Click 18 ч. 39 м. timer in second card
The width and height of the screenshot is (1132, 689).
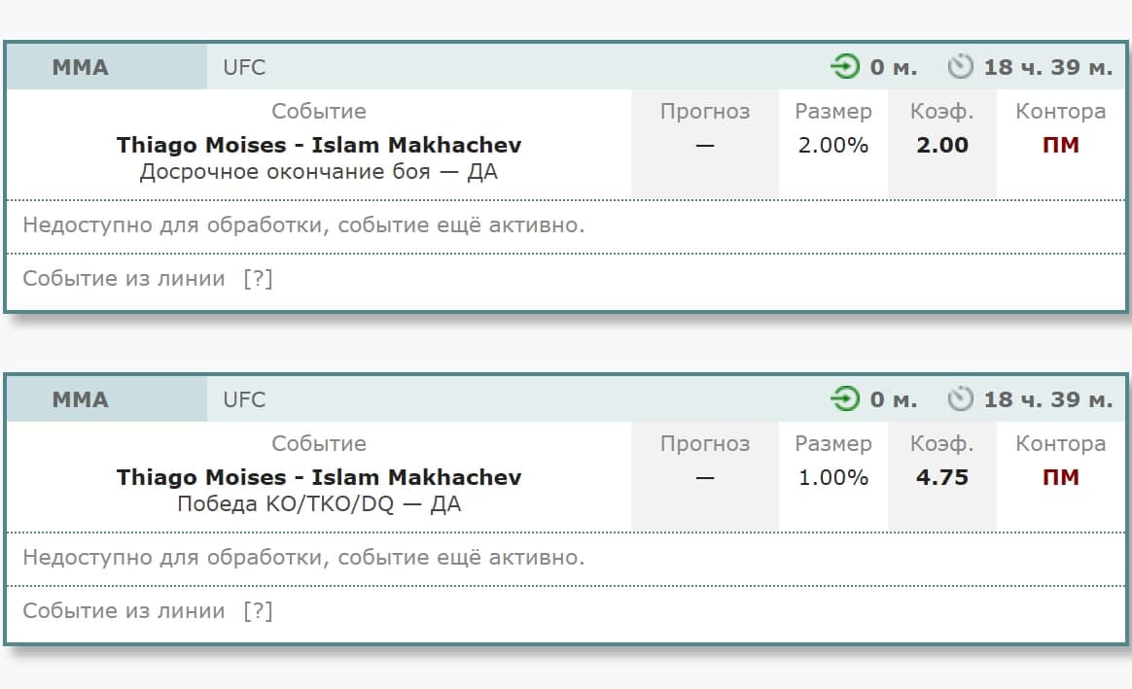pyautogui.click(x=1048, y=399)
